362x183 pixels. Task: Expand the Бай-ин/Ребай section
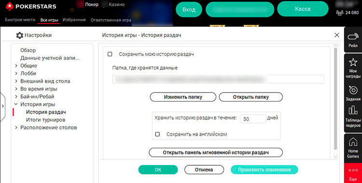tap(16, 97)
